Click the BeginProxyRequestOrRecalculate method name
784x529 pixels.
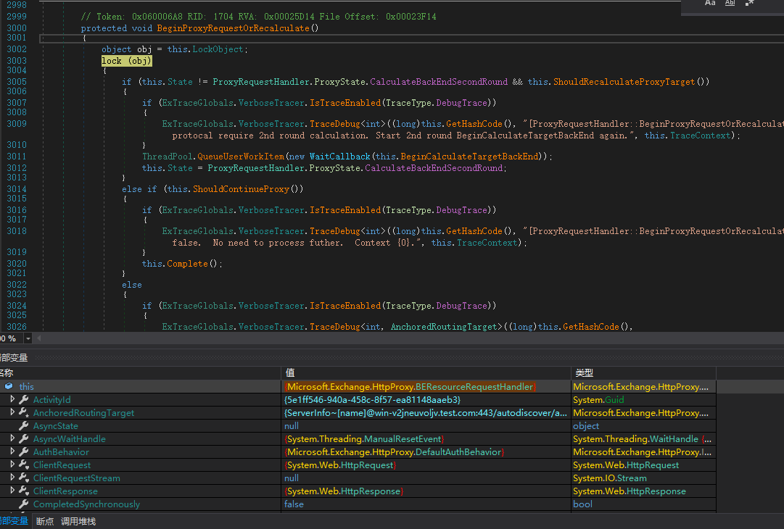(x=233, y=28)
